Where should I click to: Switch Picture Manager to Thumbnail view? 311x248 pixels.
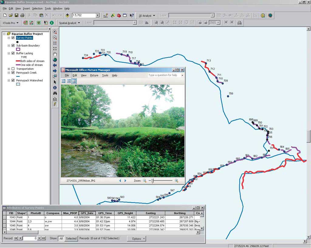coord(63,81)
